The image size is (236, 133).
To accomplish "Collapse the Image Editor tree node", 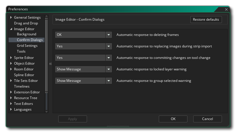I will (x=11, y=29).
